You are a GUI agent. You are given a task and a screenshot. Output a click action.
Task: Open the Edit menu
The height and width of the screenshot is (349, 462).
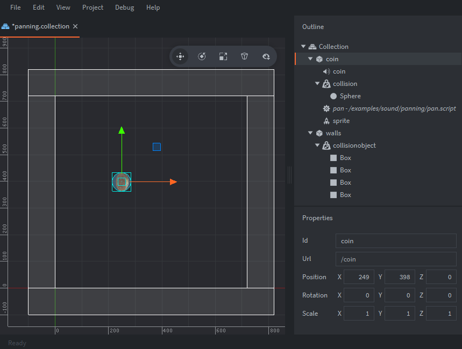click(39, 8)
